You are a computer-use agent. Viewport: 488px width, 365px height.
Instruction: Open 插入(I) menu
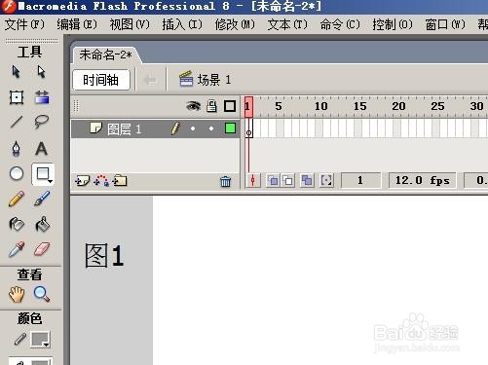coord(182,24)
